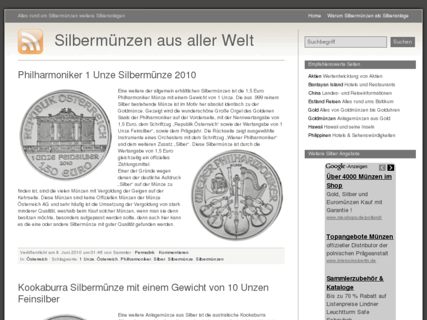The height and width of the screenshot is (320, 427).
Task: Open the Estland Reisen link
Action: coord(324,102)
